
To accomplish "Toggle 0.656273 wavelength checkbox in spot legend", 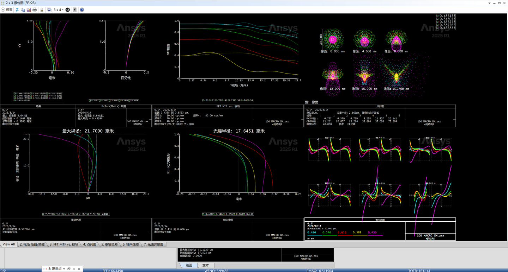I will (x=438, y=22).
